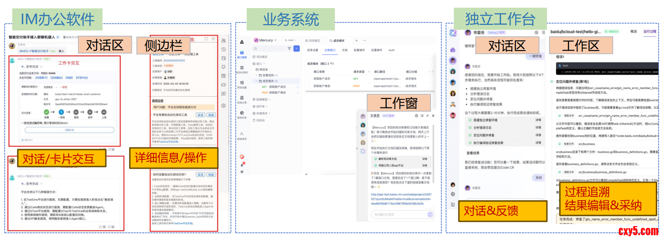Click the 切换分支 button in work card
The height and width of the screenshot is (238, 660).
point(69,130)
